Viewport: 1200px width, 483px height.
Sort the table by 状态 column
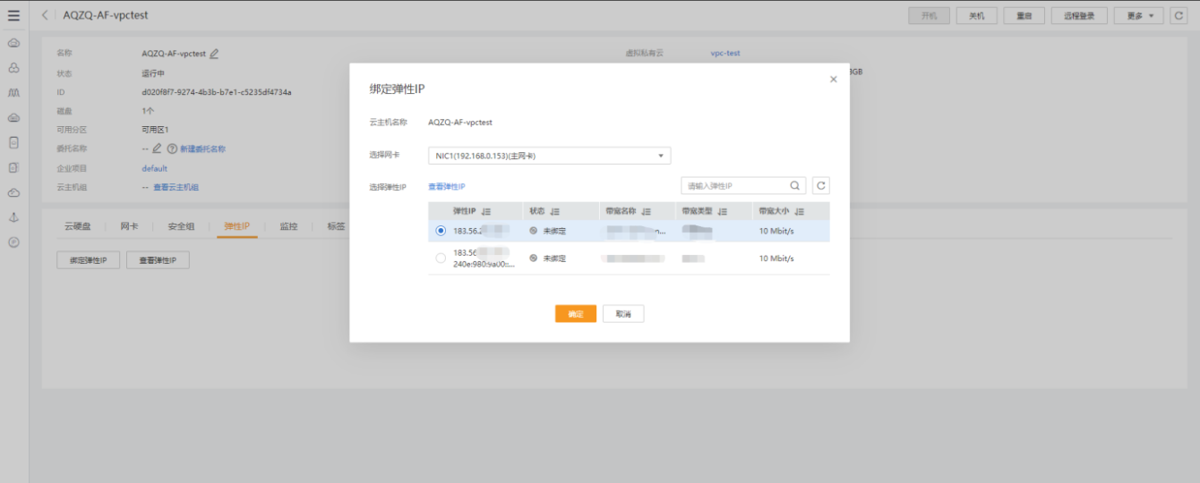click(x=555, y=212)
